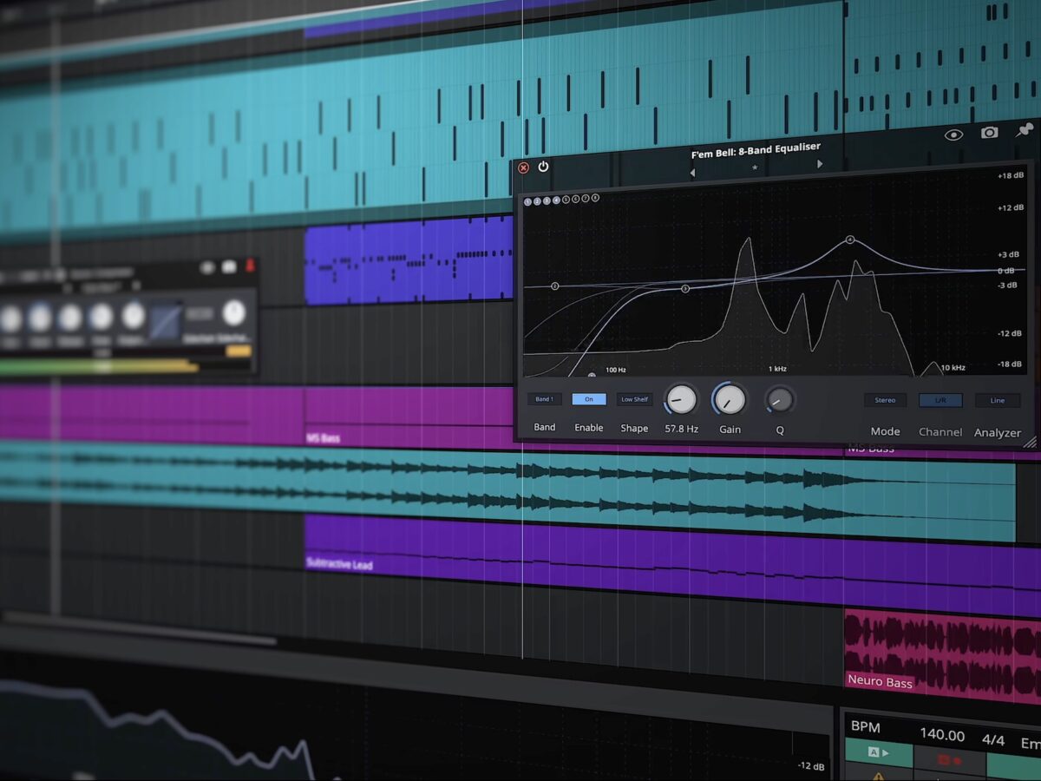Close the 8-Band Equaliser with red X
This screenshot has height=781, width=1041.
pyautogui.click(x=523, y=167)
